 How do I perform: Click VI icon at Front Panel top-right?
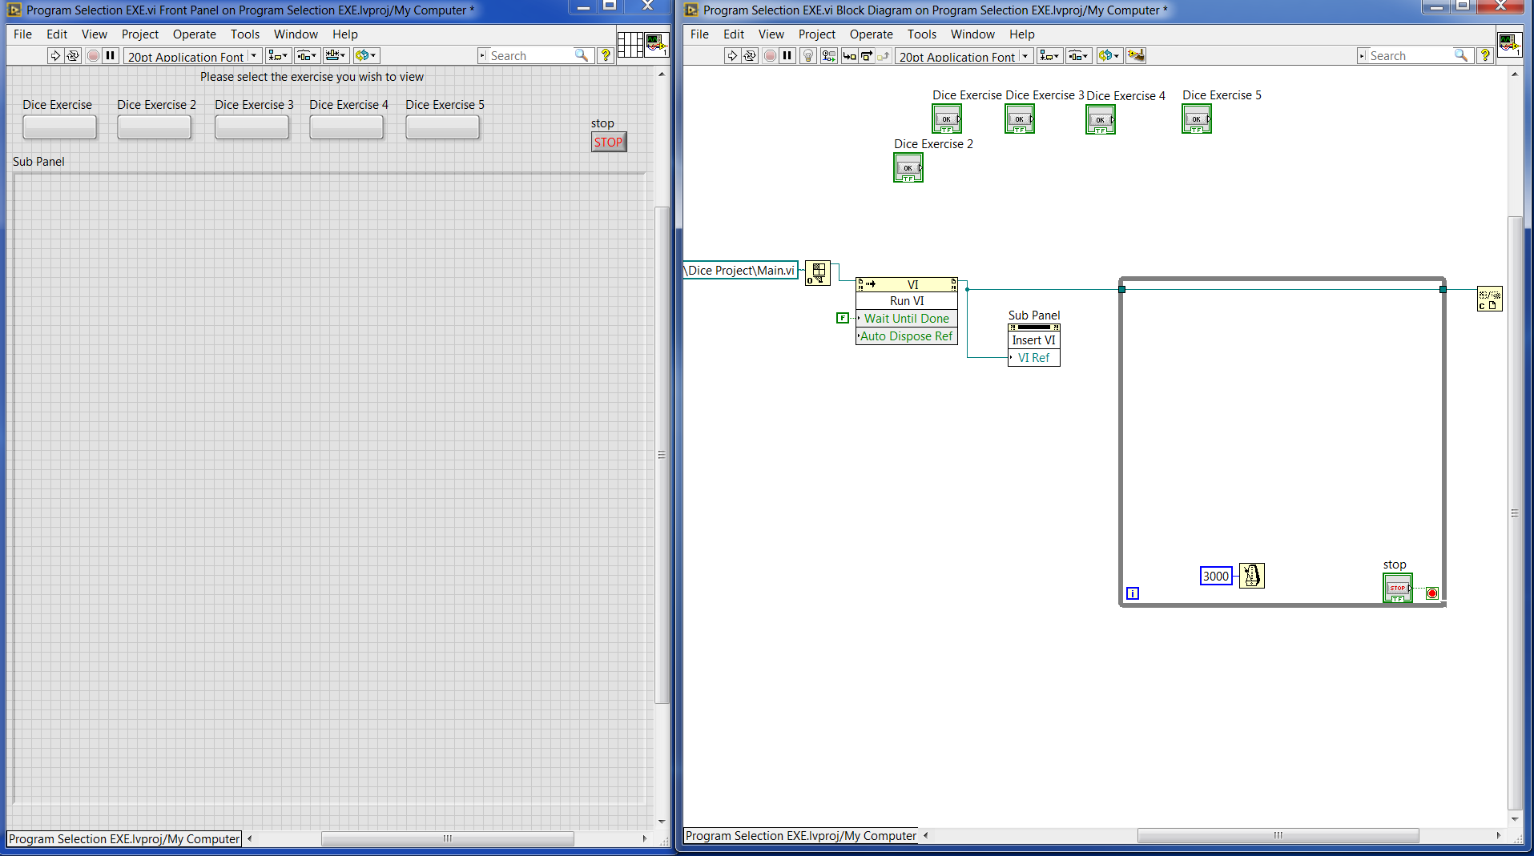[657, 44]
